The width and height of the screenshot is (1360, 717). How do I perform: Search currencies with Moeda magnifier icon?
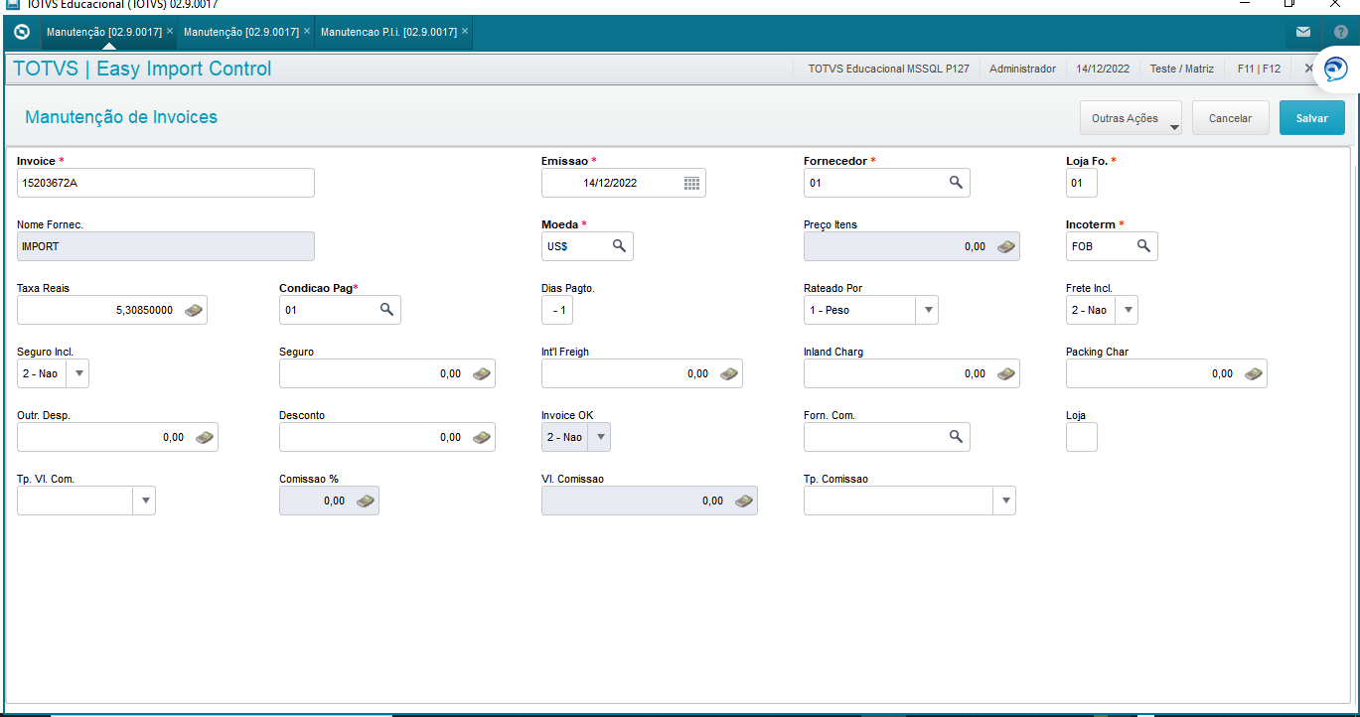point(619,246)
